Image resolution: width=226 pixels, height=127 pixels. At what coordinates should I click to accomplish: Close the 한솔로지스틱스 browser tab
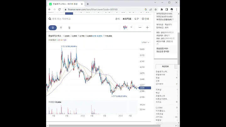point(82,4)
